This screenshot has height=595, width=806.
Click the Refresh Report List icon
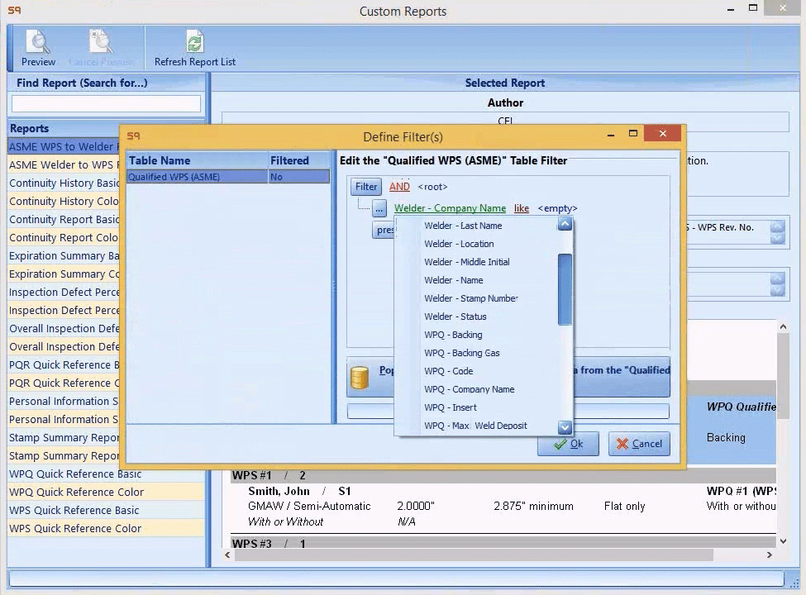coord(194,43)
